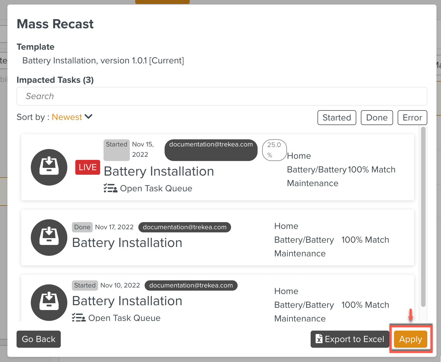The width and height of the screenshot is (441, 362).
Task: Click the inbox icon of the LIVE task
Action: click(49, 167)
